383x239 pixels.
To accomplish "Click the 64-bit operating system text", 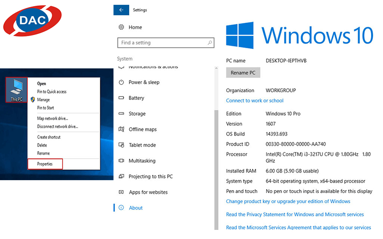I will (315, 181).
